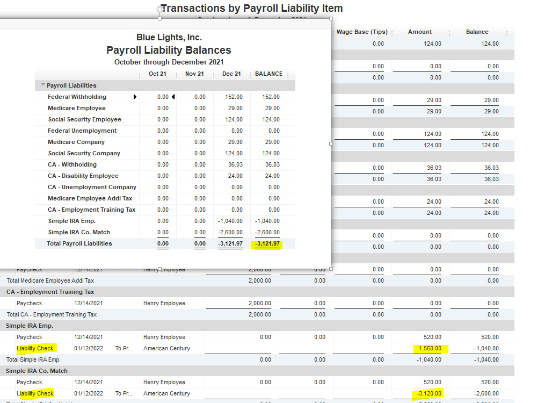The width and height of the screenshot is (537, 403).
Task: Select the Federal Unemployment row label
Action: 82,131
